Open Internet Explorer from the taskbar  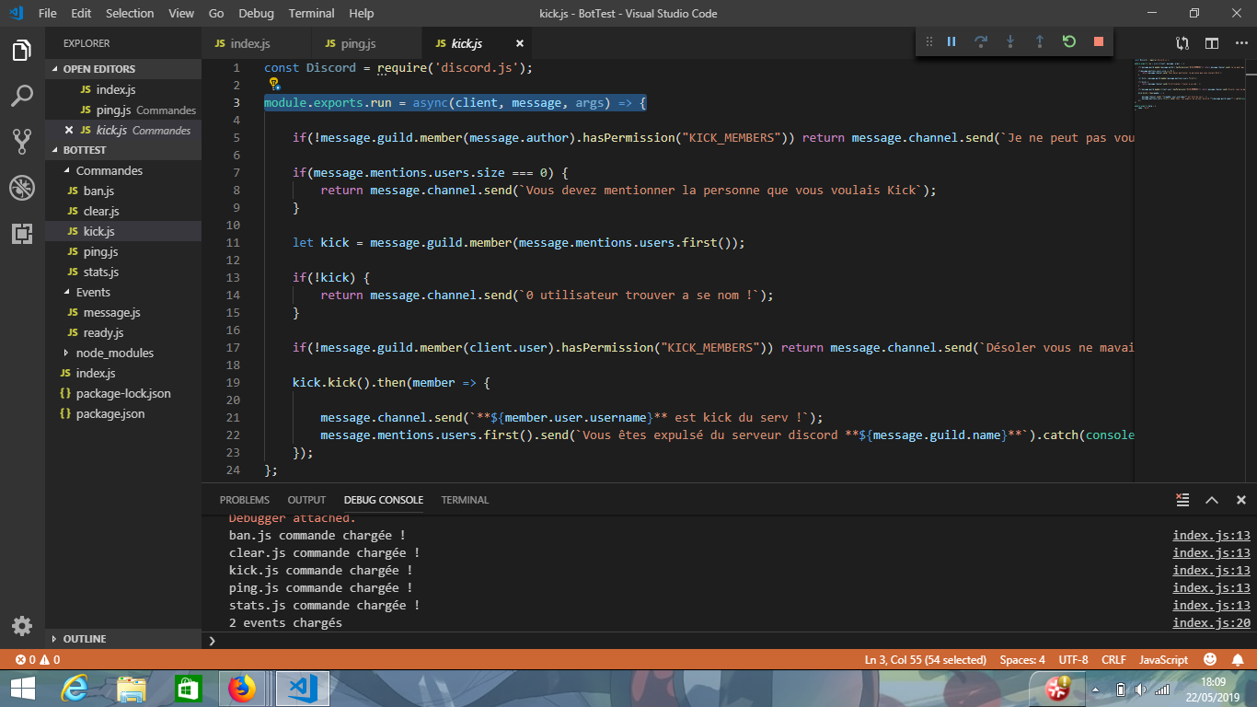[75, 688]
